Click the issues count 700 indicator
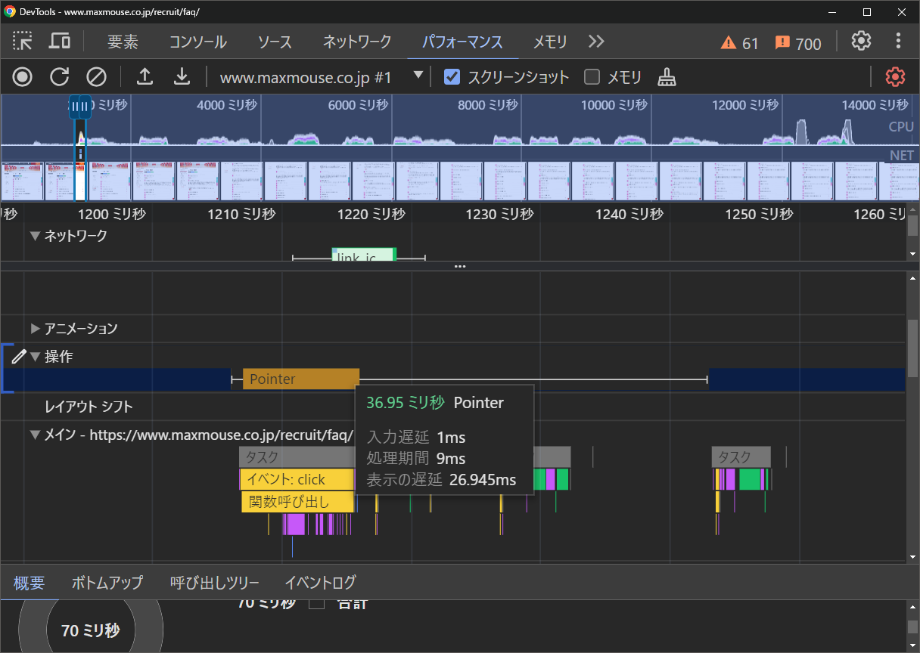 [x=798, y=43]
